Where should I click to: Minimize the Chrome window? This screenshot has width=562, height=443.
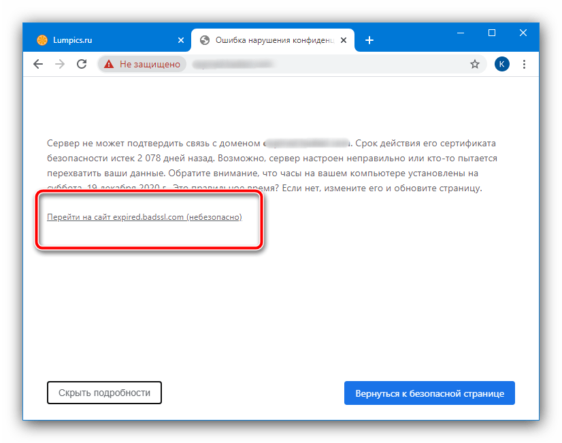(x=460, y=33)
